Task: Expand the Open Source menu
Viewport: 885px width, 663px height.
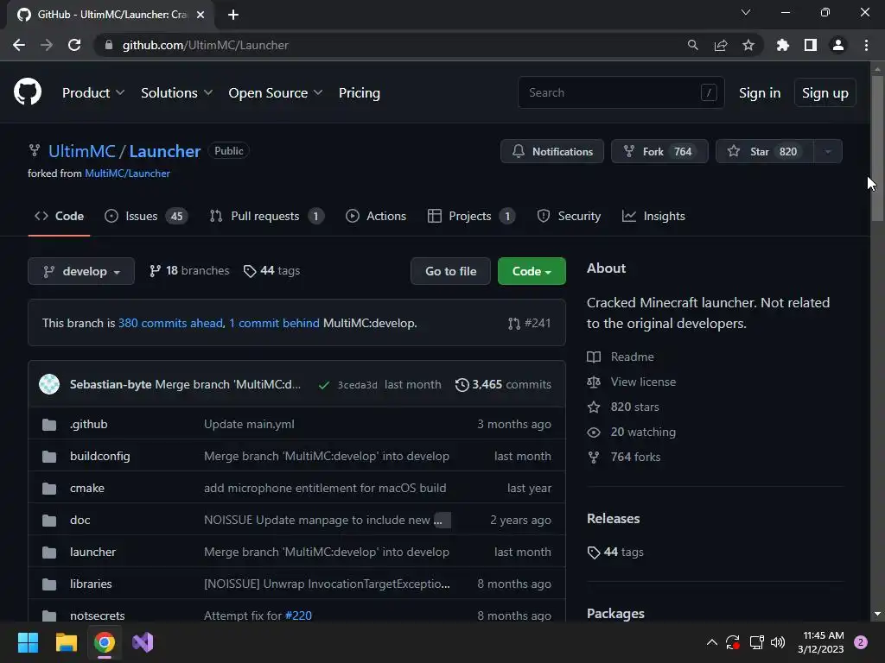Action: coord(276,92)
